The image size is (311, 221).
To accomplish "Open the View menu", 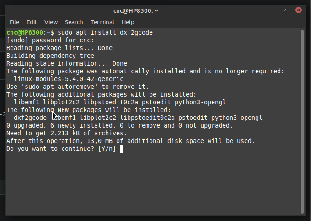I will (51, 22).
